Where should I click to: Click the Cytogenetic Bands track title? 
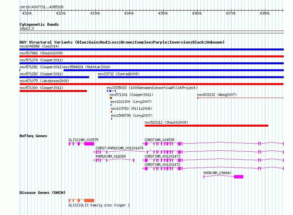pos(39,24)
